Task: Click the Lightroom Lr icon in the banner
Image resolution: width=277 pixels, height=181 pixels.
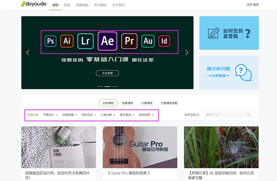Action: pos(85,41)
